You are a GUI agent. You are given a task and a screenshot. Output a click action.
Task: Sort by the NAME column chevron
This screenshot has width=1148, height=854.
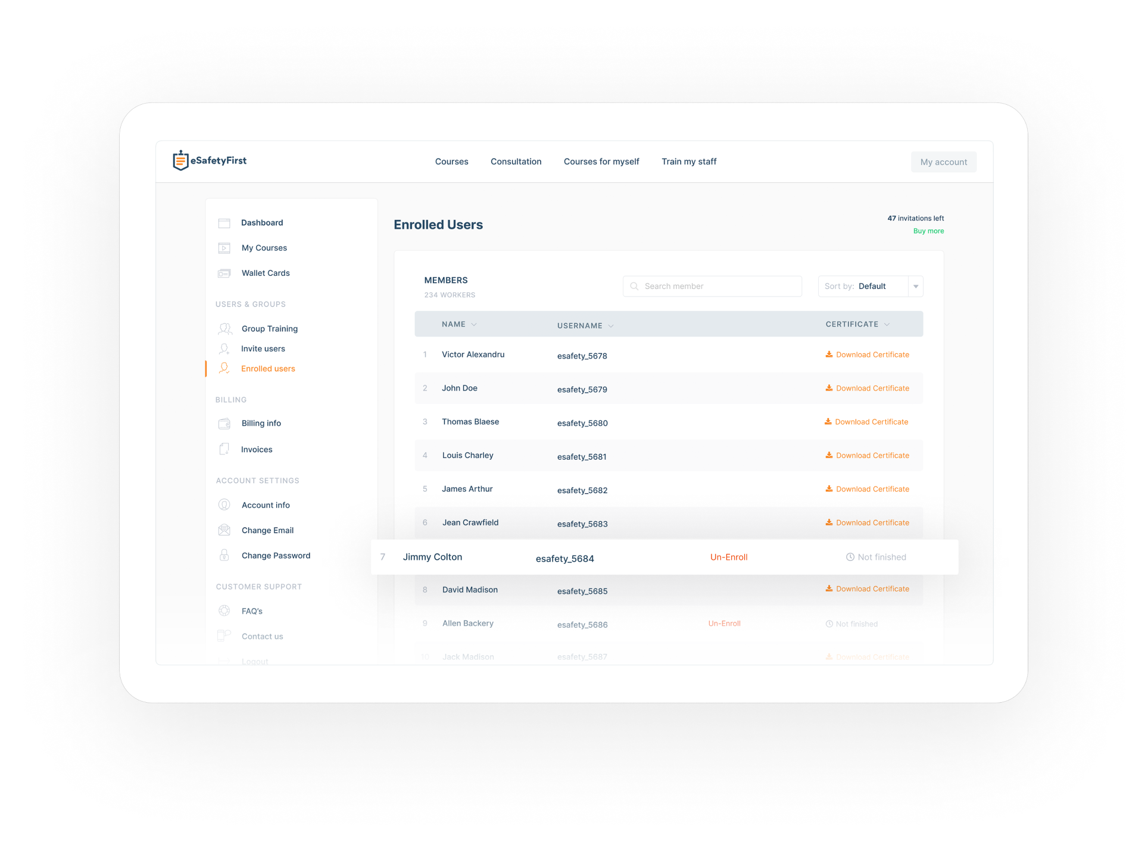tap(474, 325)
